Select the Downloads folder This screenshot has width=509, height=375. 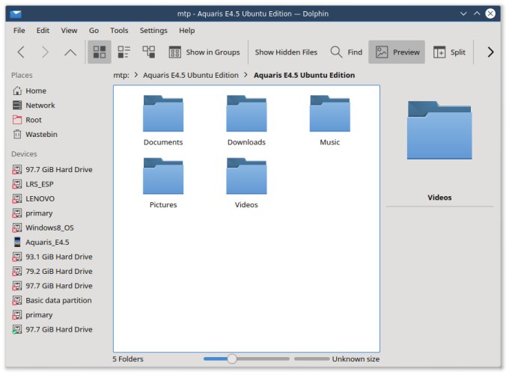(x=246, y=120)
